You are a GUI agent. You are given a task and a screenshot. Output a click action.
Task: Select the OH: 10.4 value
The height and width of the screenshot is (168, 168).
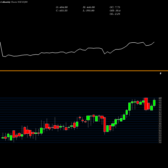tap(115, 11)
